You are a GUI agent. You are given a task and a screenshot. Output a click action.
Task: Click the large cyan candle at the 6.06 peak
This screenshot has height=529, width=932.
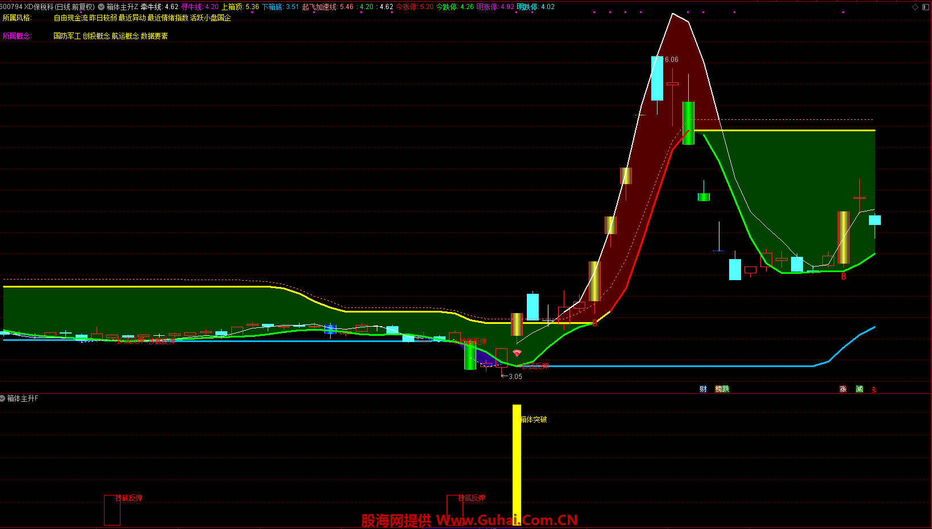pos(657,78)
